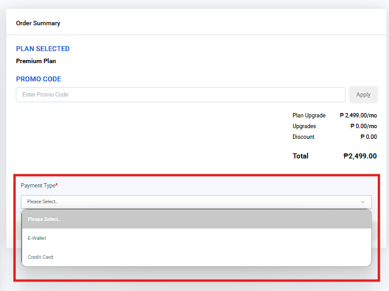Click the ₱ 0.00 discount amount
389x291 pixels.
(x=368, y=137)
